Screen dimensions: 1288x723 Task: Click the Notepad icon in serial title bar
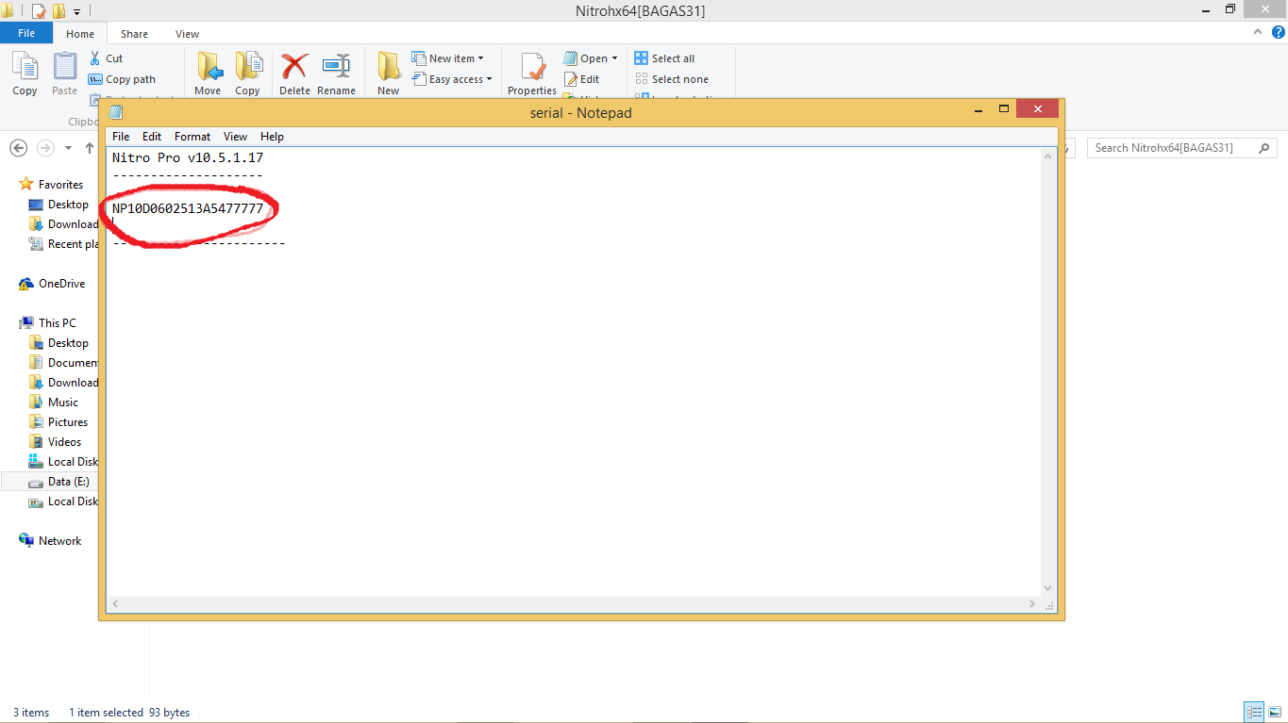coord(116,112)
